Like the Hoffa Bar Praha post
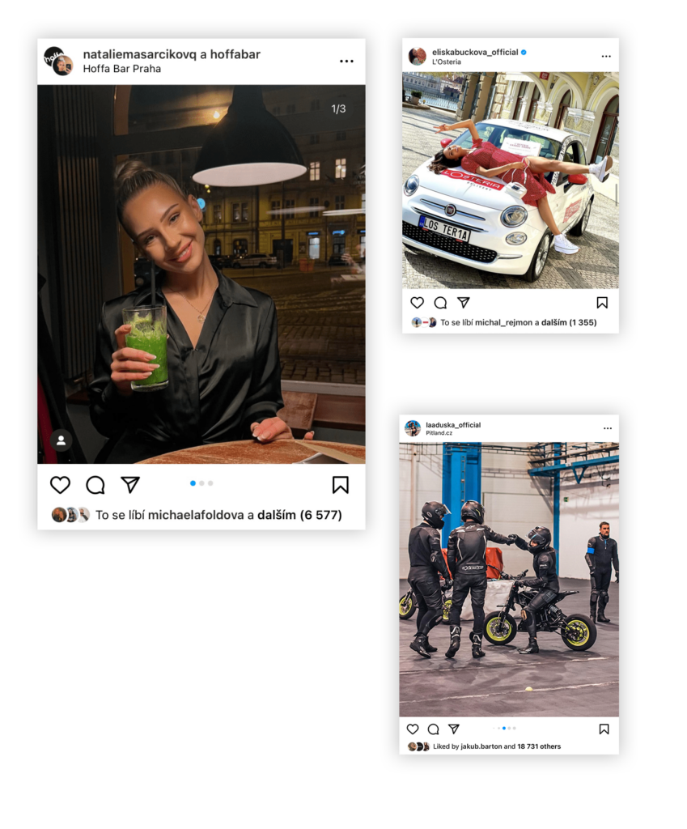The height and width of the screenshot is (829, 687). 60,485
